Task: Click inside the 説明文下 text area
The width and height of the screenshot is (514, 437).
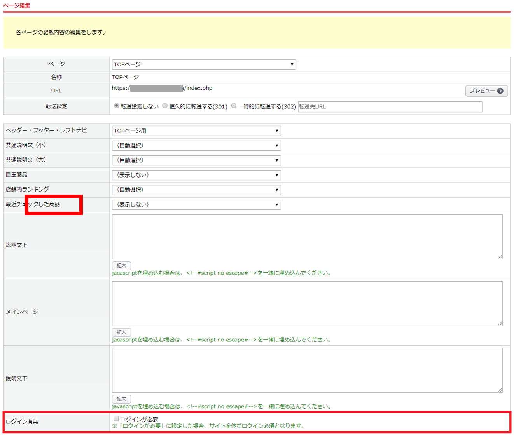Action: [307, 370]
